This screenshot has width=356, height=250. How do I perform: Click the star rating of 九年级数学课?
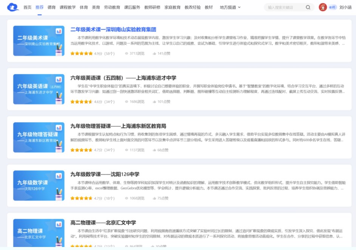pyautogui.click(x=82, y=198)
